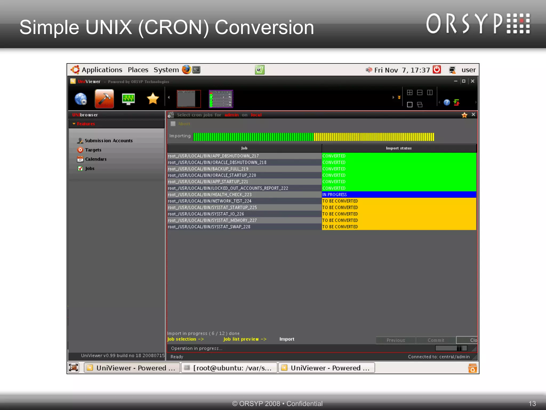
Task: Click the Show Desktop icon in bottom taskbar
Action: click(73, 368)
